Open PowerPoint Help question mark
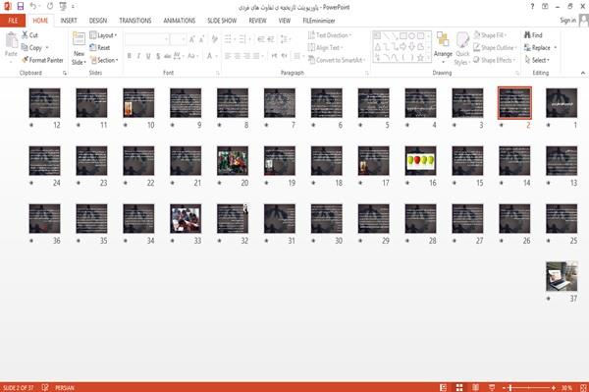This screenshot has width=589, height=392. [x=532, y=7]
